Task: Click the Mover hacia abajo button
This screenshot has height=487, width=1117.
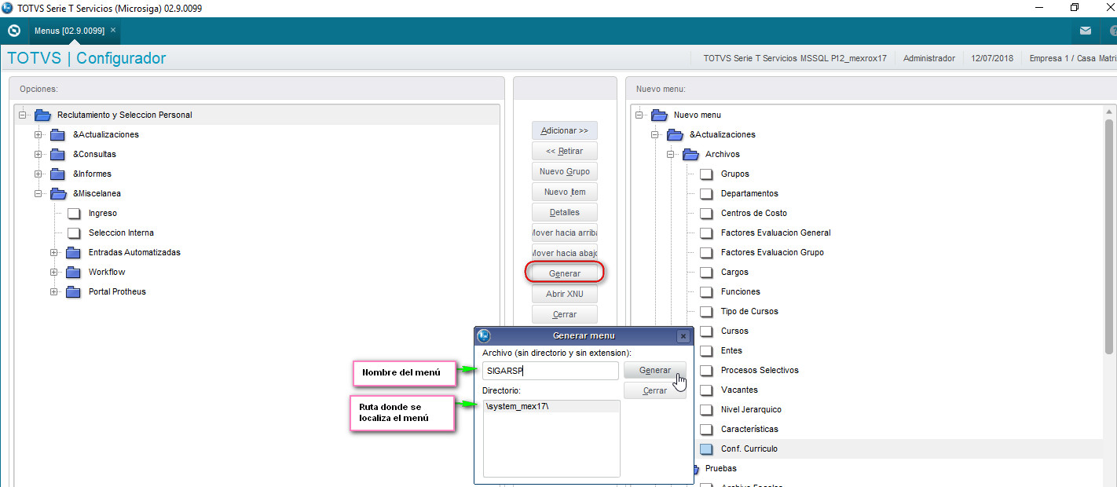Action: tap(565, 253)
